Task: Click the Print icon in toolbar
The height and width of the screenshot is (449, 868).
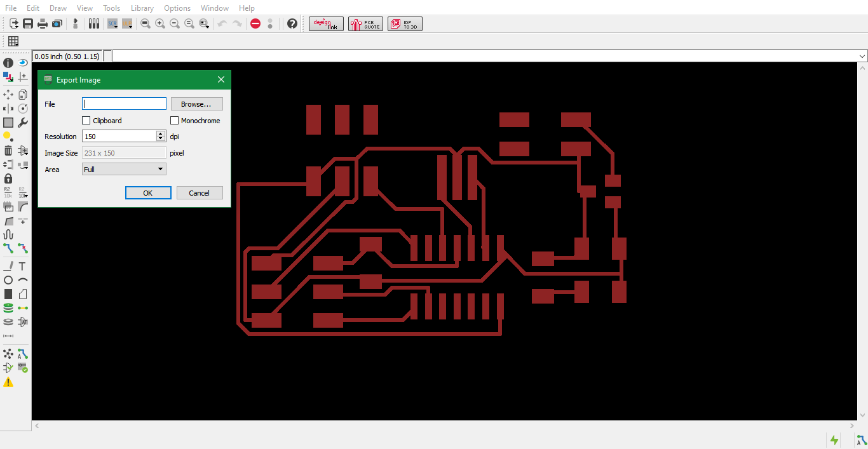Action: (43, 23)
